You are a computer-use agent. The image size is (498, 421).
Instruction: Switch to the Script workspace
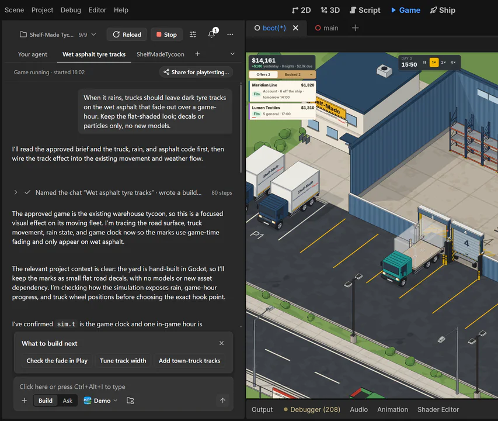click(365, 10)
